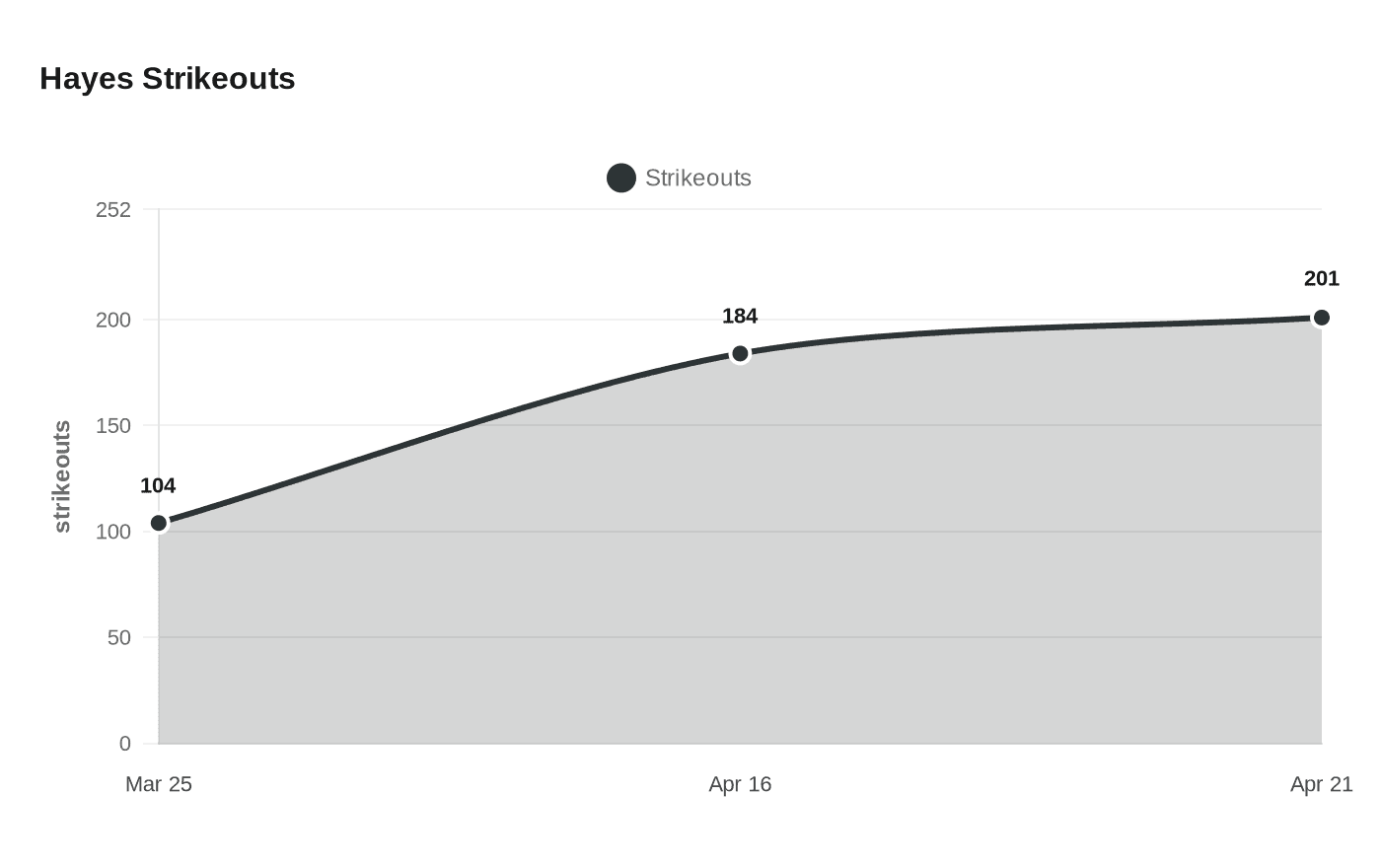Click the 150 y-axis tick label
This screenshot has height=868, width=1381.
pyautogui.click(x=113, y=425)
